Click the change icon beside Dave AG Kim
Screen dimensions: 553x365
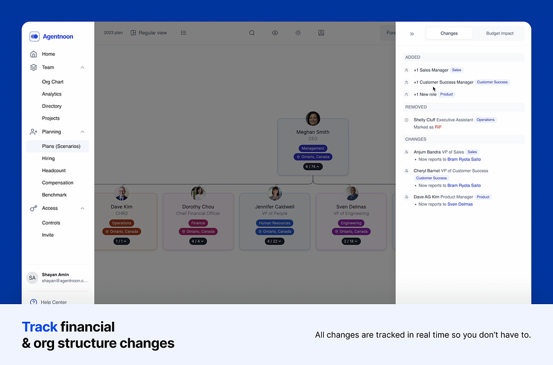pyautogui.click(x=406, y=196)
